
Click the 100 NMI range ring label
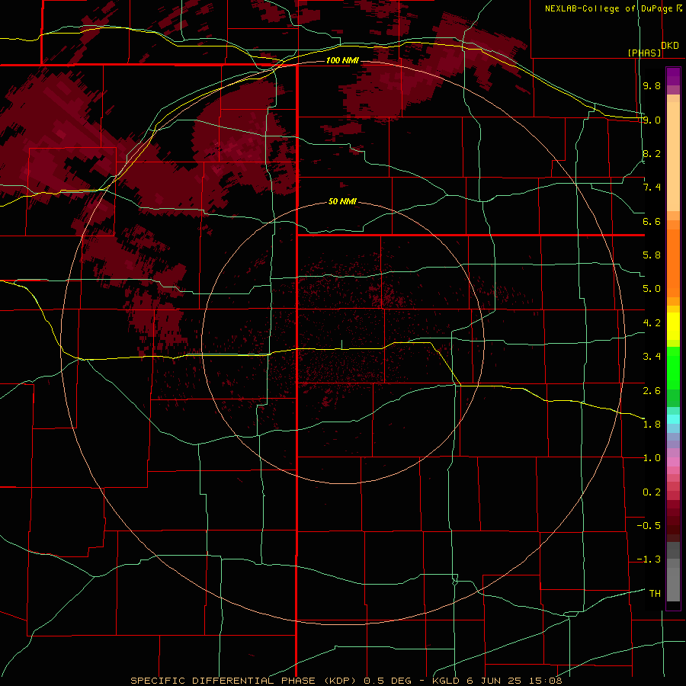(x=342, y=60)
